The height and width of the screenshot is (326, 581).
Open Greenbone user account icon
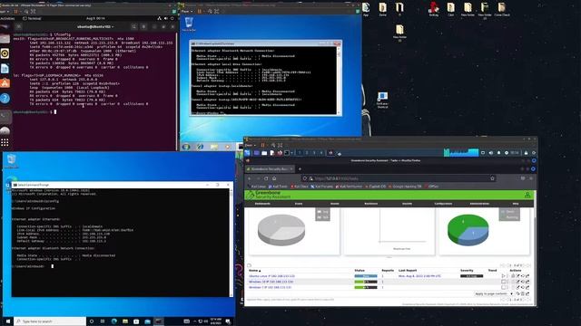527,195
